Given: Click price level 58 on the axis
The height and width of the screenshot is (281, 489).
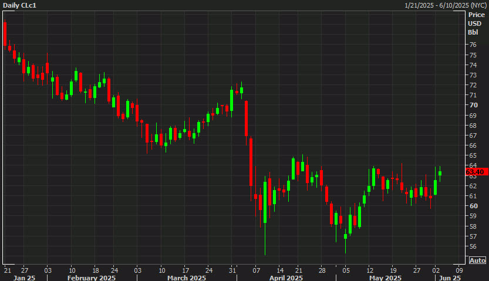Looking at the screenshot, I should [473, 226].
